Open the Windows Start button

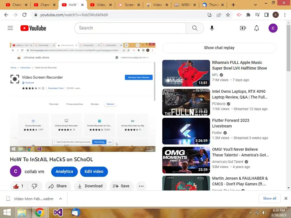click(x=7, y=212)
